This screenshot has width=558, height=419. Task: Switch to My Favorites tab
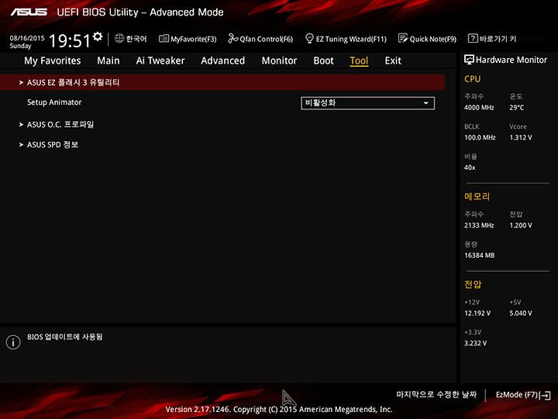(x=53, y=61)
